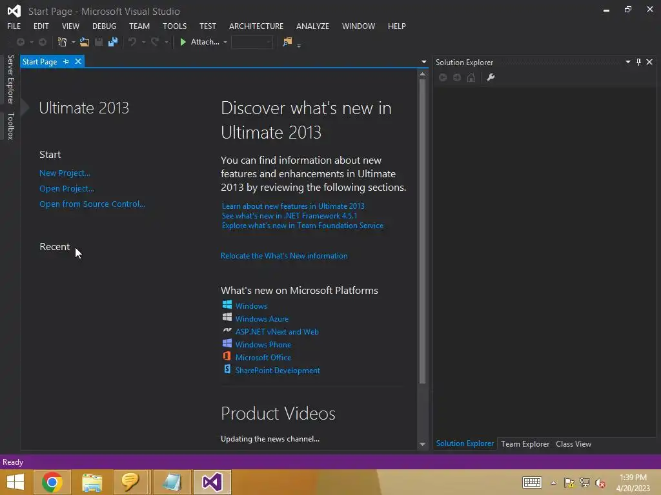
Task: Click the Windows Phone logo icon
Action: coord(227,344)
